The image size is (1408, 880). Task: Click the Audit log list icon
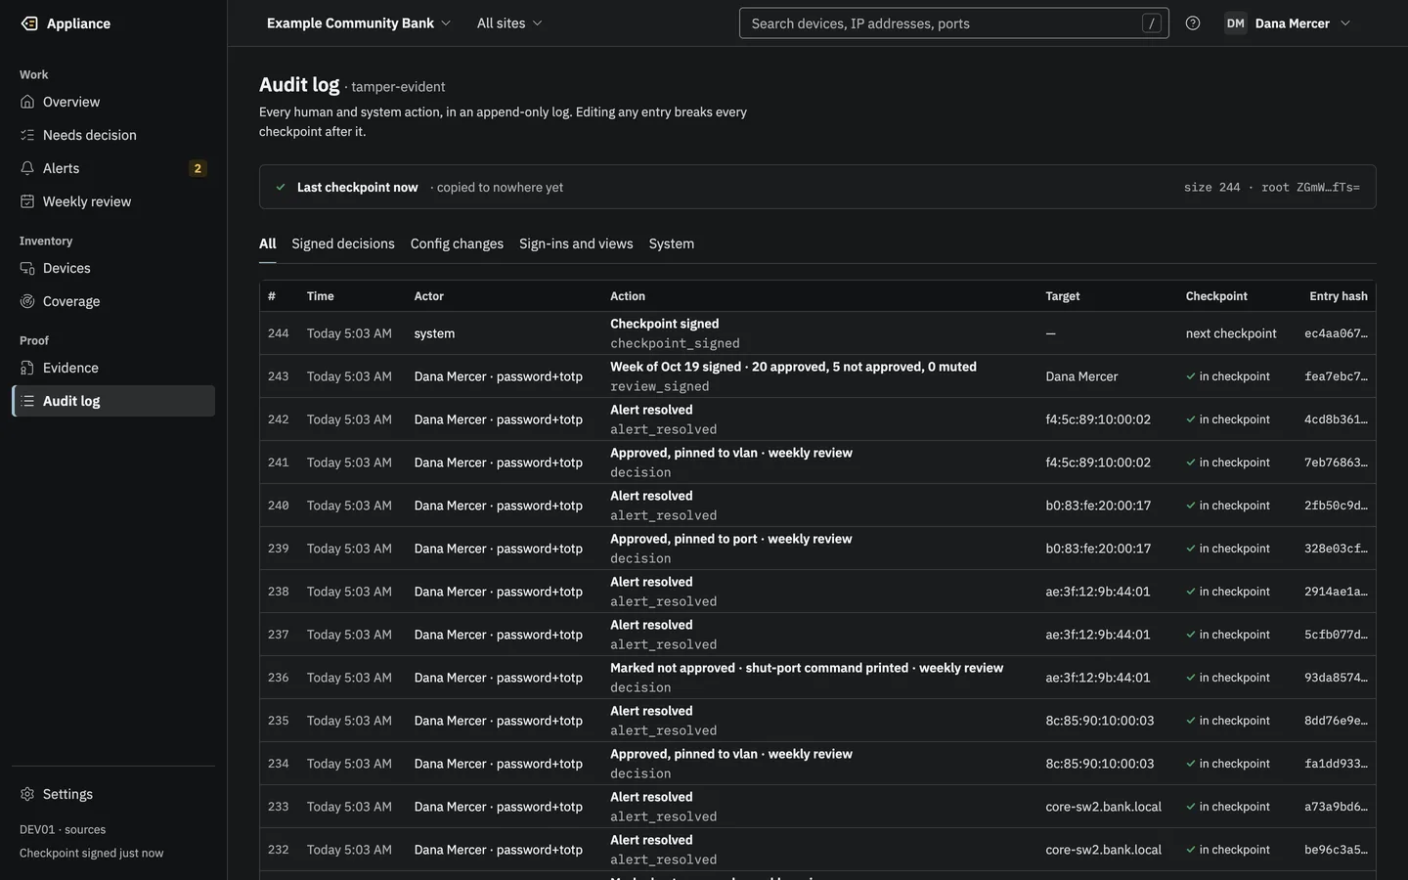click(27, 401)
